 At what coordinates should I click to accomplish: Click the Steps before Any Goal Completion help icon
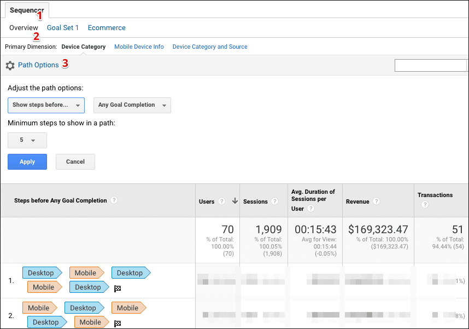pos(114,200)
